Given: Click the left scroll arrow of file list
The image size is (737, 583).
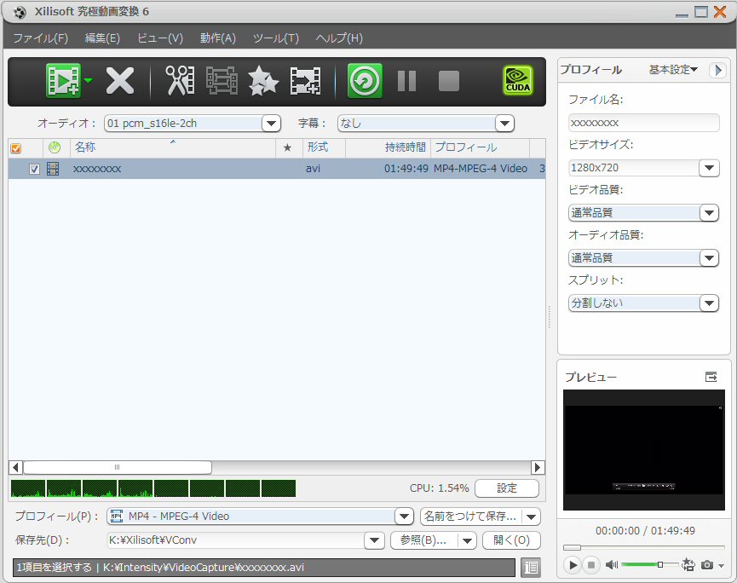Looking at the screenshot, I should pyautogui.click(x=15, y=467).
